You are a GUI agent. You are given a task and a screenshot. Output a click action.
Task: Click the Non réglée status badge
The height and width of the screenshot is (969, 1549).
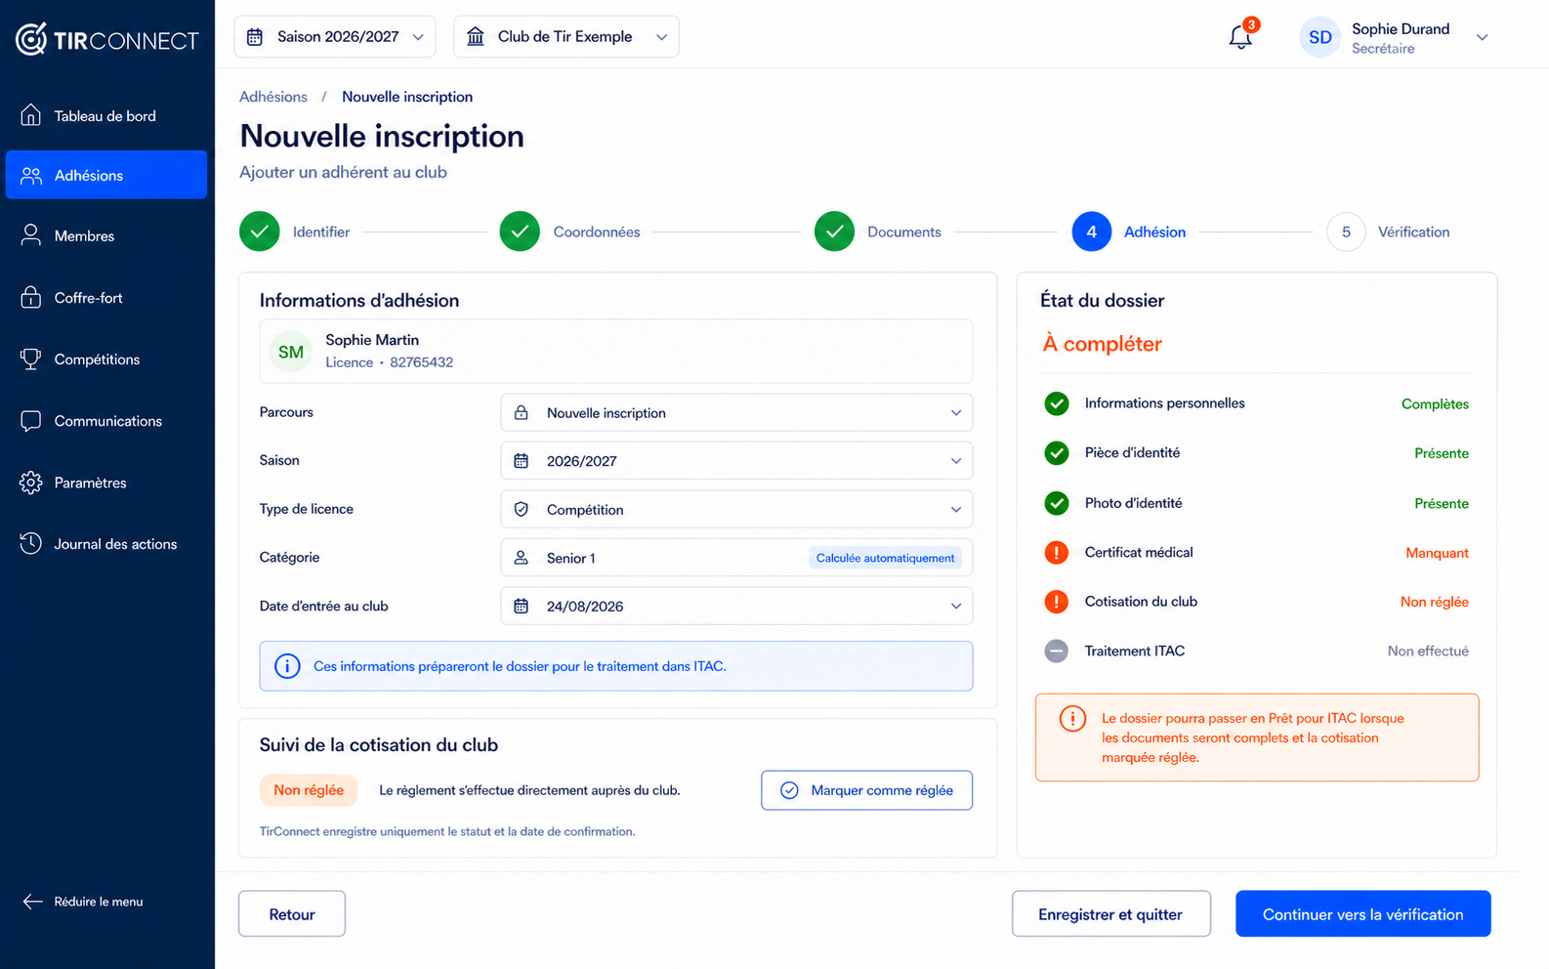[x=309, y=790]
